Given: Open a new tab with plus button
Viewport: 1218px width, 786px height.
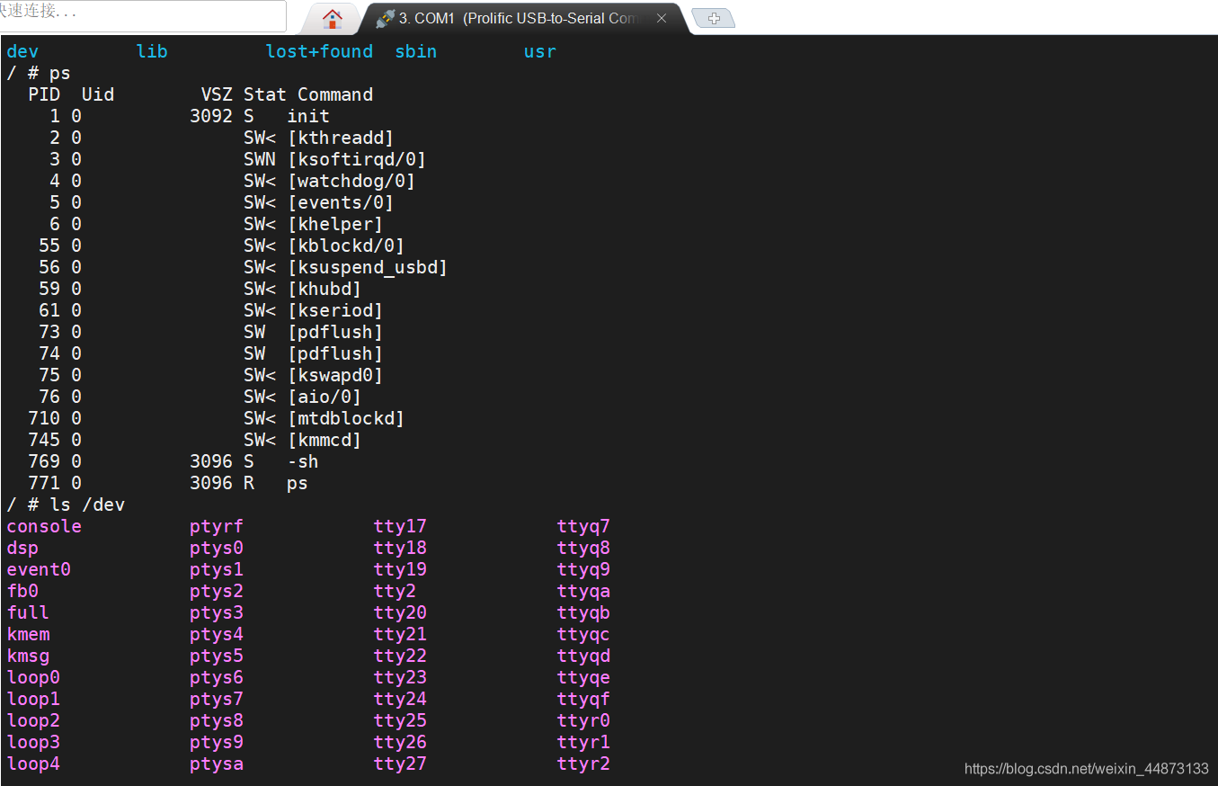Looking at the screenshot, I should [714, 18].
